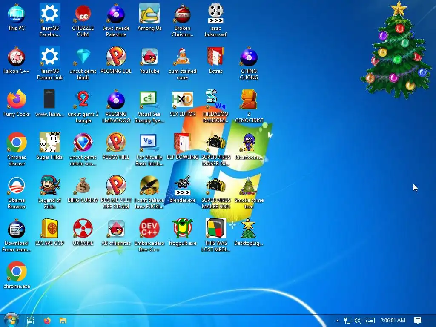436x327 pixels.
Task: Open the Smoke some tree icon
Action: pos(249,192)
